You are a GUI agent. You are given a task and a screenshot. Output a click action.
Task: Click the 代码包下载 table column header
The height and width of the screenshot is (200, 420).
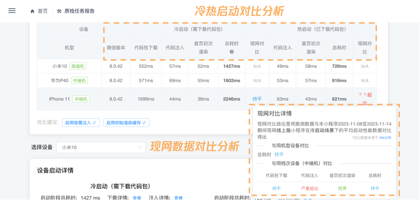click(146, 48)
